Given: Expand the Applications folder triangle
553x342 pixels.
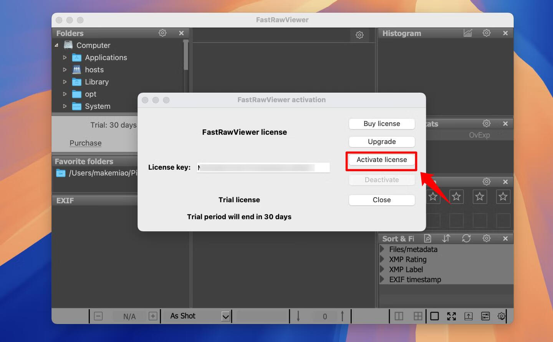Looking at the screenshot, I should click(65, 57).
